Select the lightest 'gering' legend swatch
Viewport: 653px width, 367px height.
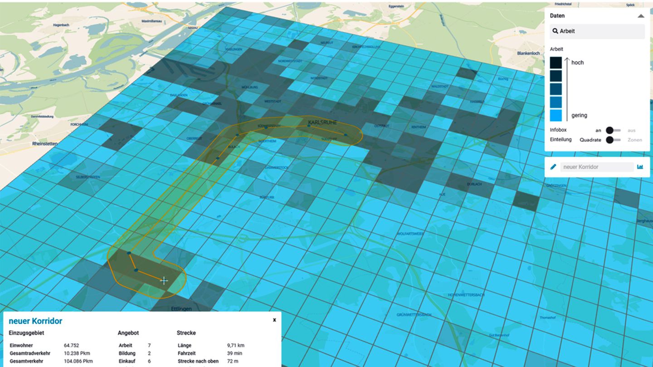click(x=556, y=115)
